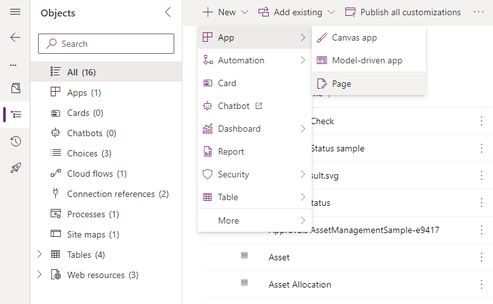Open row options for Asset Allocation

click(x=481, y=284)
